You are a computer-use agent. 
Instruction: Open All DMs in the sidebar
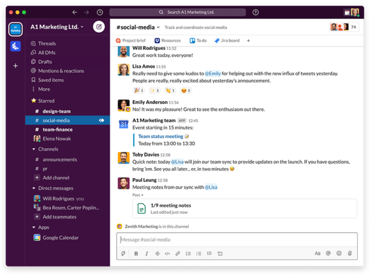click(x=43, y=53)
